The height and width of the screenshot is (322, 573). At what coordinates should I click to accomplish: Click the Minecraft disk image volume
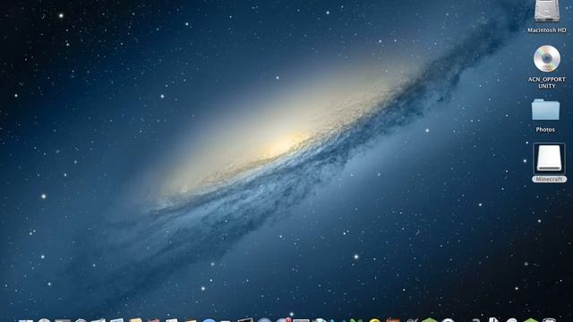549,158
